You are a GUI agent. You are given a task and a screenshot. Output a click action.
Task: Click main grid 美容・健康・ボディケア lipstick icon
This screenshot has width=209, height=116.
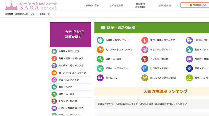145,40
